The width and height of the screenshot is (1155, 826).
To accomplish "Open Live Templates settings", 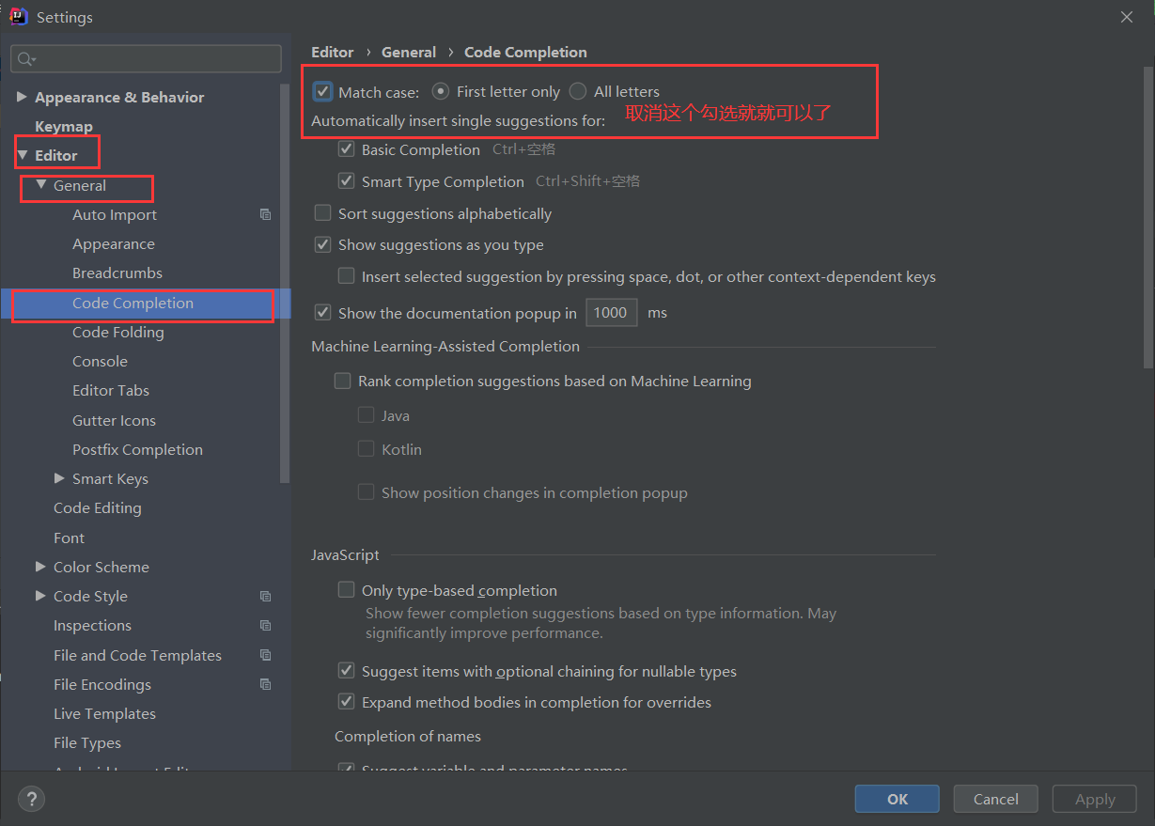I will [x=104, y=714].
